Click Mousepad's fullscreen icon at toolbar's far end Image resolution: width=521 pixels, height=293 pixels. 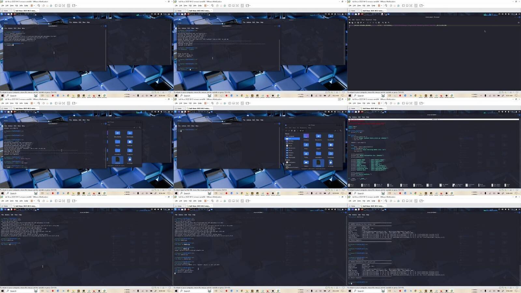click(518, 22)
